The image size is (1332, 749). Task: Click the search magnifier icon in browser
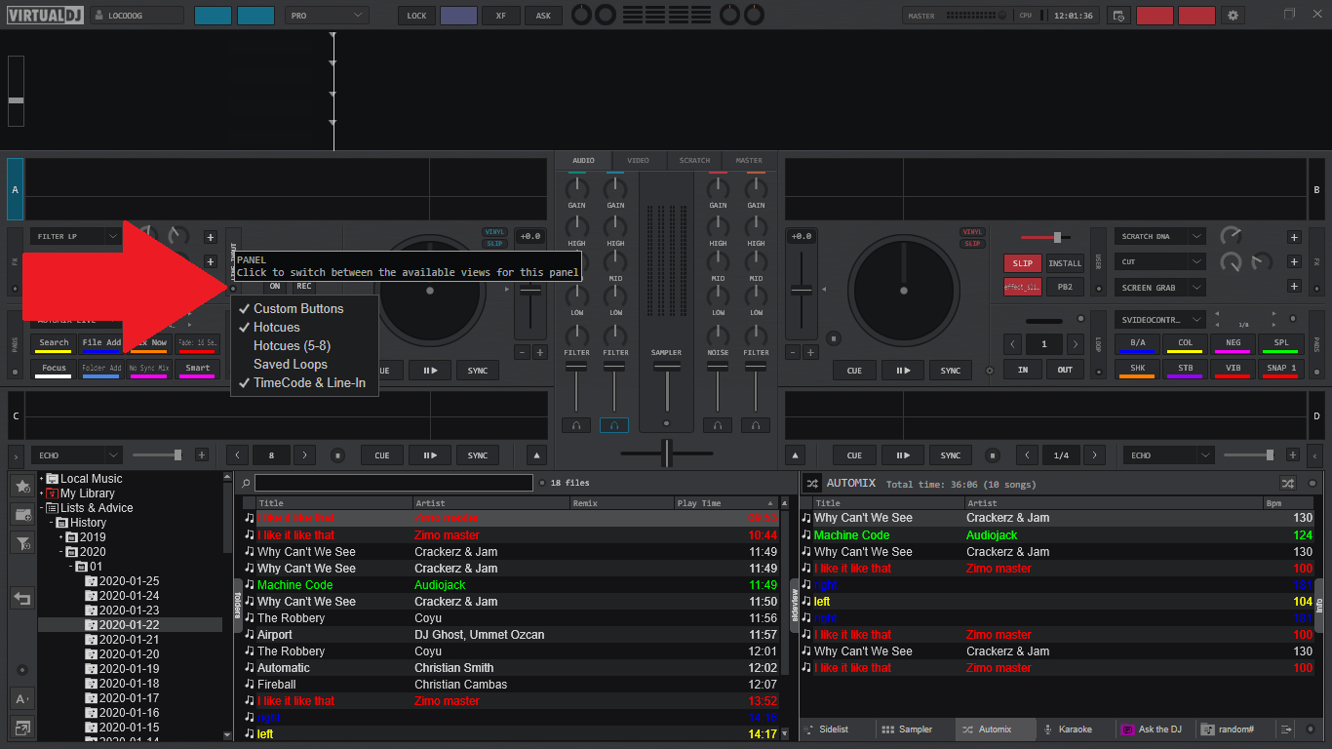pos(247,483)
